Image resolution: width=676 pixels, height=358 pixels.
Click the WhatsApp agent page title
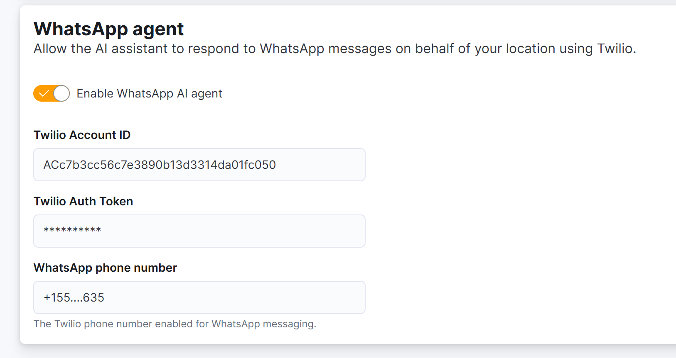(x=108, y=29)
